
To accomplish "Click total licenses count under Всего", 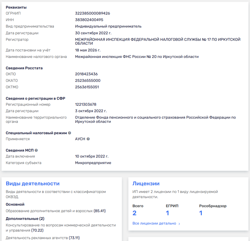I will [x=134, y=213].
